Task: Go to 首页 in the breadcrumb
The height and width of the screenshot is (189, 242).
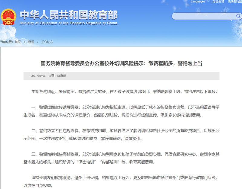Action: (x=18, y=42)
